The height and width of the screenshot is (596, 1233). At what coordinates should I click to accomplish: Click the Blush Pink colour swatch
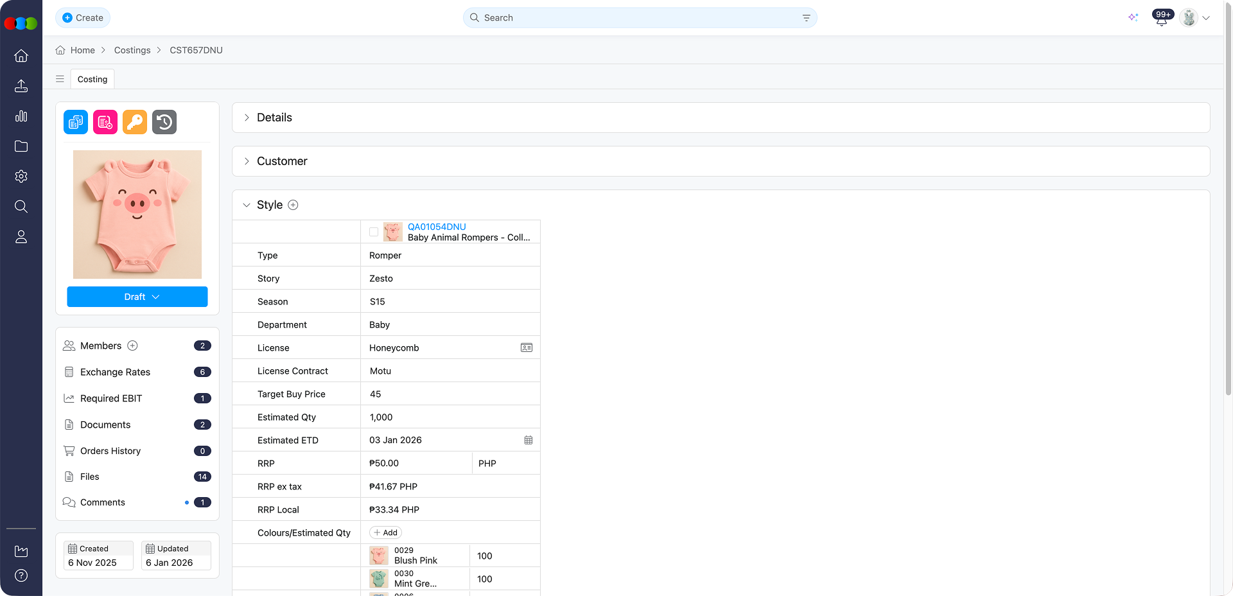379,556
